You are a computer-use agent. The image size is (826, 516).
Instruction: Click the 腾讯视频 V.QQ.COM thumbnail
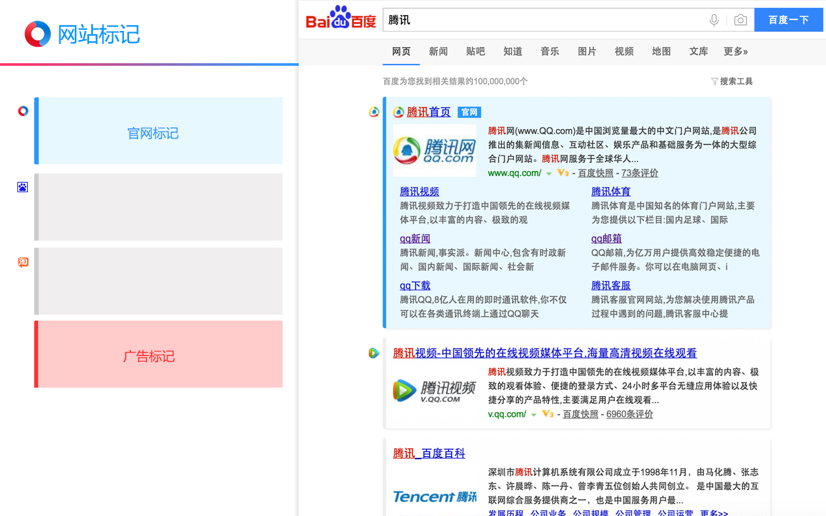tap(434, 391)
